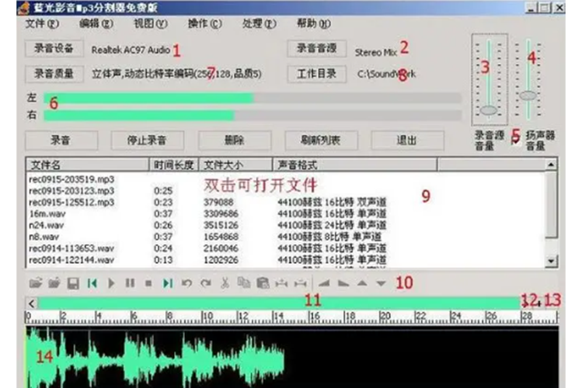
Task: Click the undo arrow icon
Action: coord(187,284)
